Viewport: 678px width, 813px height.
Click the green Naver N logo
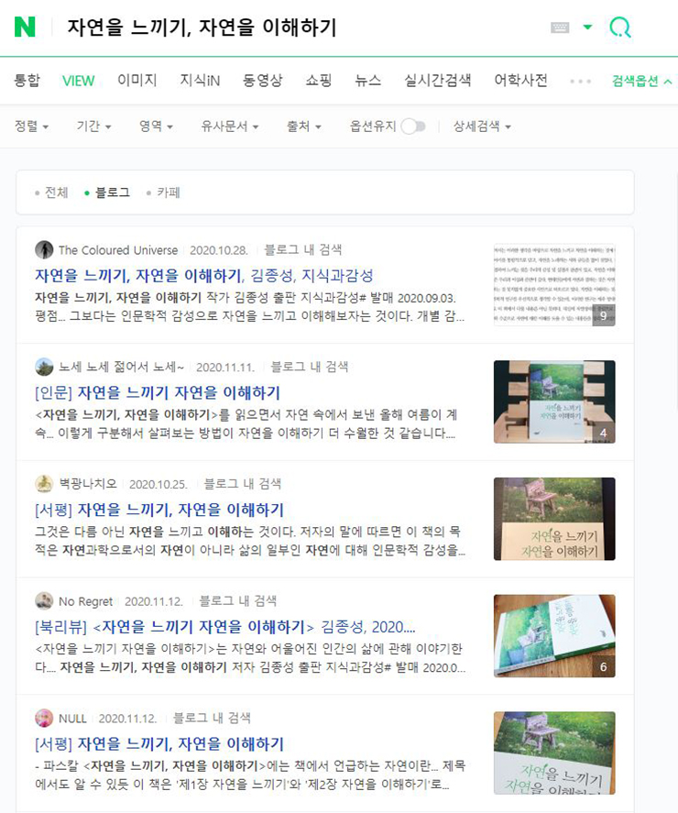click(x=25, y=27)
